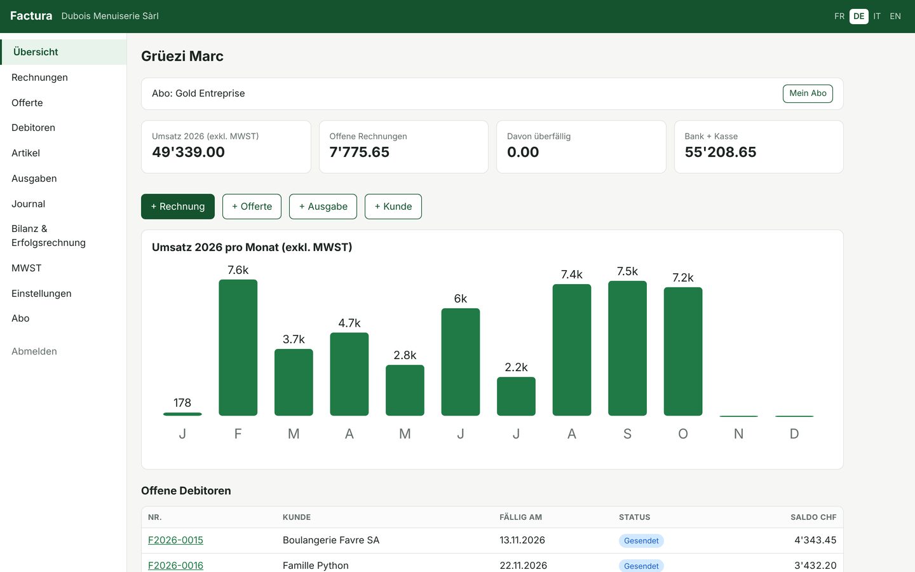Click the Mein Abo button
The image size is (915, 572).
[x=808, y=93]
